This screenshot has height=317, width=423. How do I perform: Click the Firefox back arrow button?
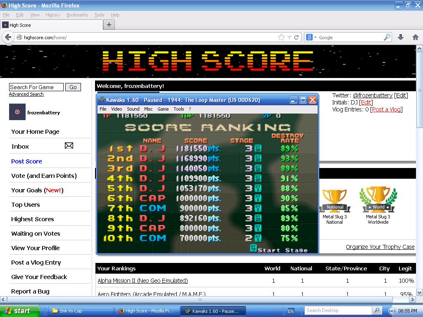tap(8, 37)
